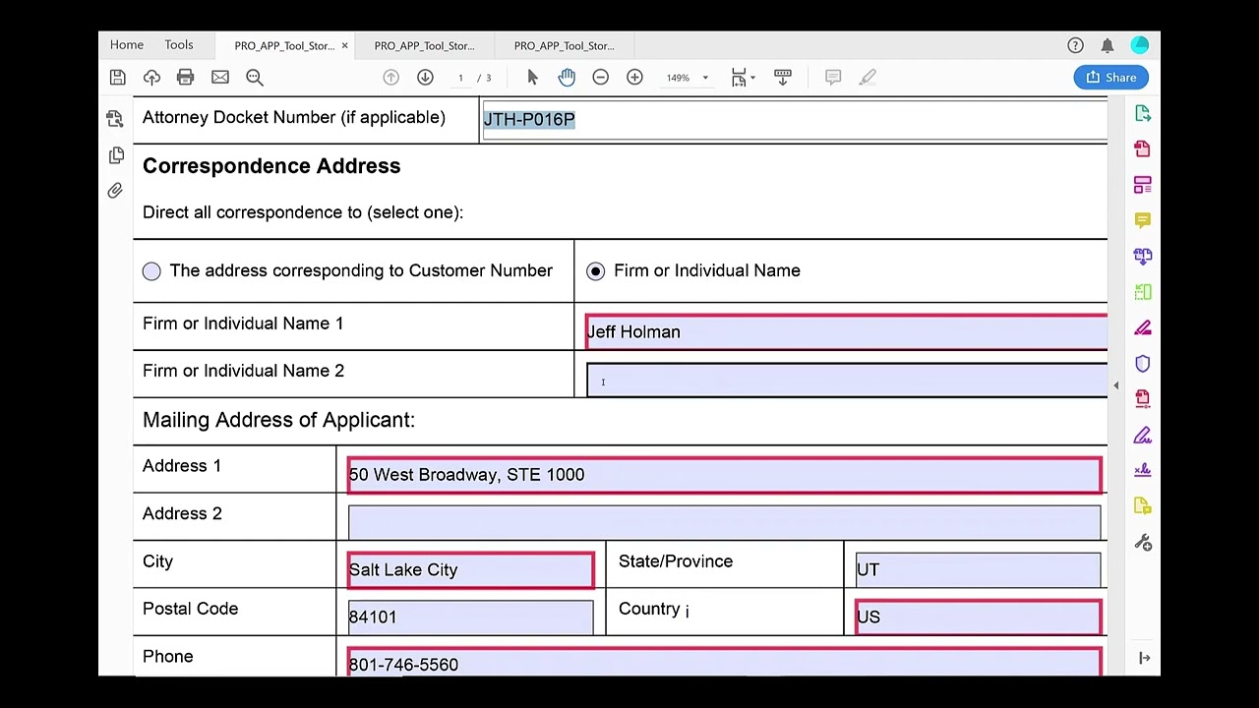Collapse the right tools pane arrow

(1115, 385)
